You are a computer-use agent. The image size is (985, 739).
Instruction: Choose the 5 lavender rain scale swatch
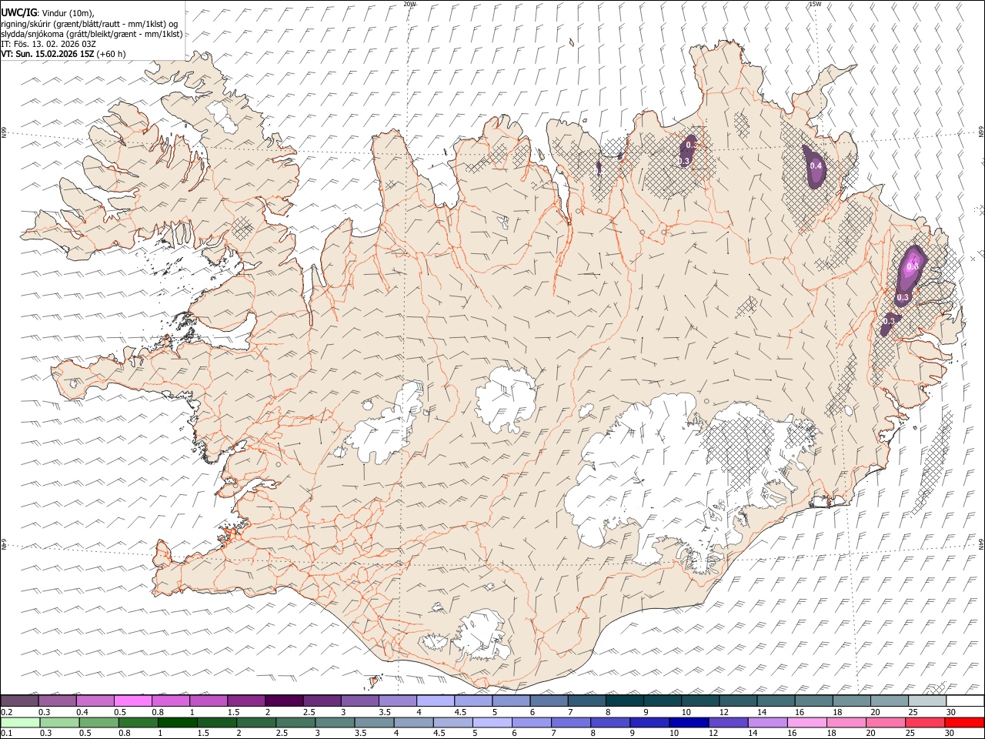tap(491, 722)
